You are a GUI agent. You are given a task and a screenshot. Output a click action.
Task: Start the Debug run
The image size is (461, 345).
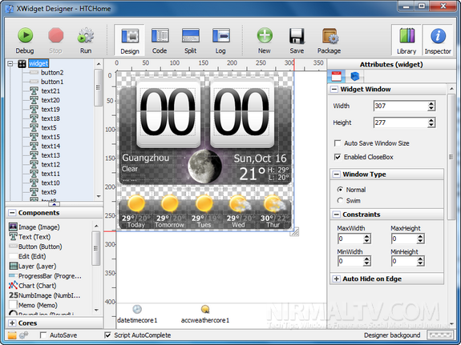pyautogui.click(x=25, y=41)
